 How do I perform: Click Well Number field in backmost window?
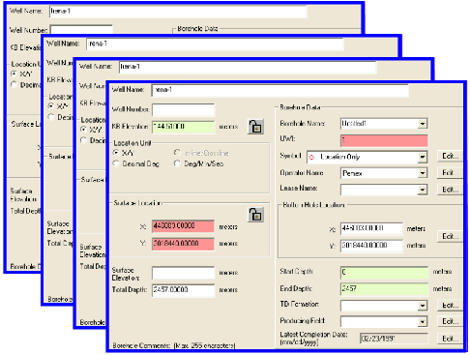tap(81, 29)
